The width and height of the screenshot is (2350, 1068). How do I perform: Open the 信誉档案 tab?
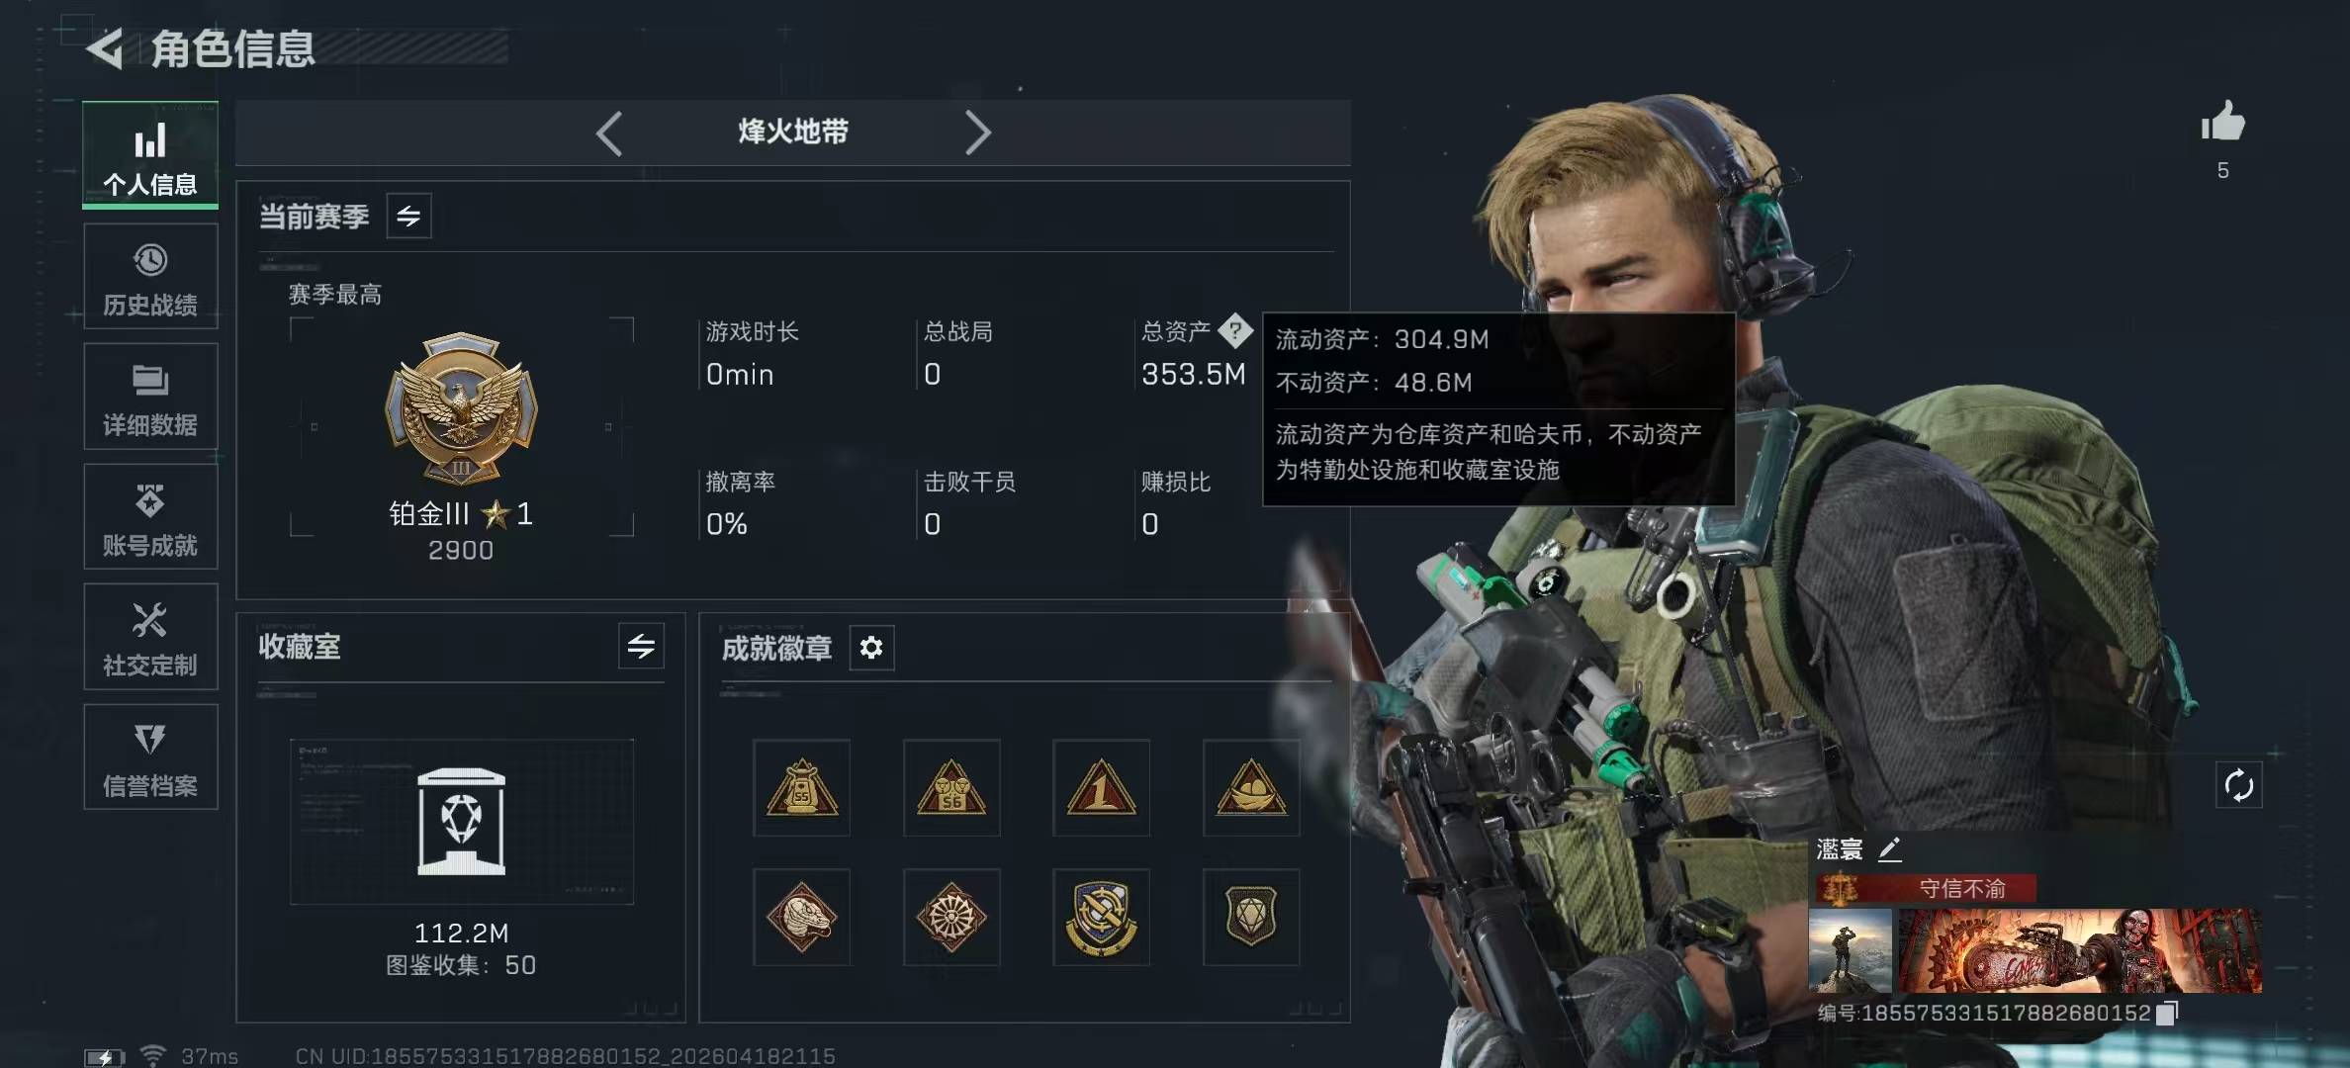pyautogui.click(x=150, y=757)
